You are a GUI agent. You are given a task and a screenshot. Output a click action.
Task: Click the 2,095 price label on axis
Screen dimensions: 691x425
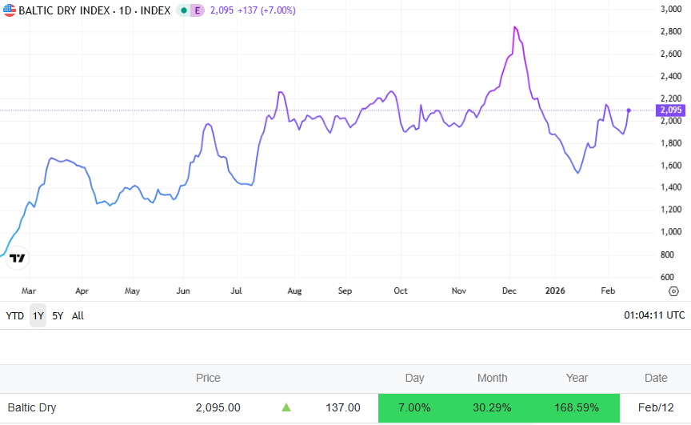point(671,110)
